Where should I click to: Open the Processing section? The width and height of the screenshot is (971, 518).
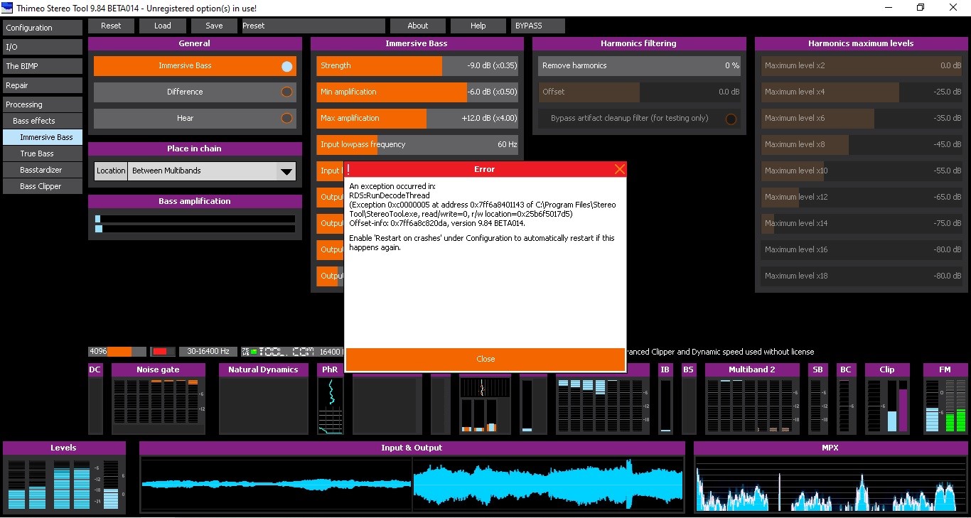click(x=43, y=104)
